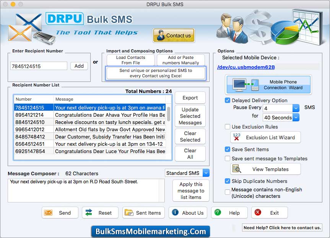Click the 'Allotment Old flats by Draw' message
Image resolution: width=330 pixels, height=238 pixels.
[110, 129]
